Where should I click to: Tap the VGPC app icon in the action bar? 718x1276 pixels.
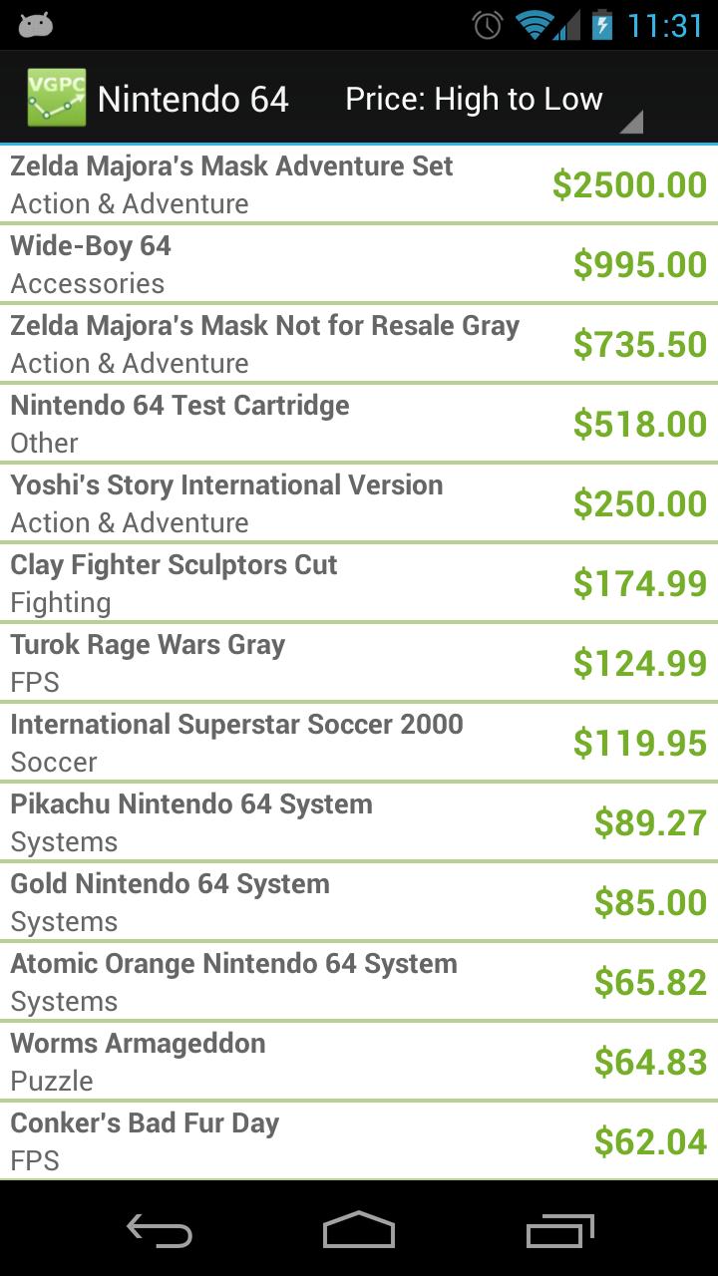tap(56, 97)
